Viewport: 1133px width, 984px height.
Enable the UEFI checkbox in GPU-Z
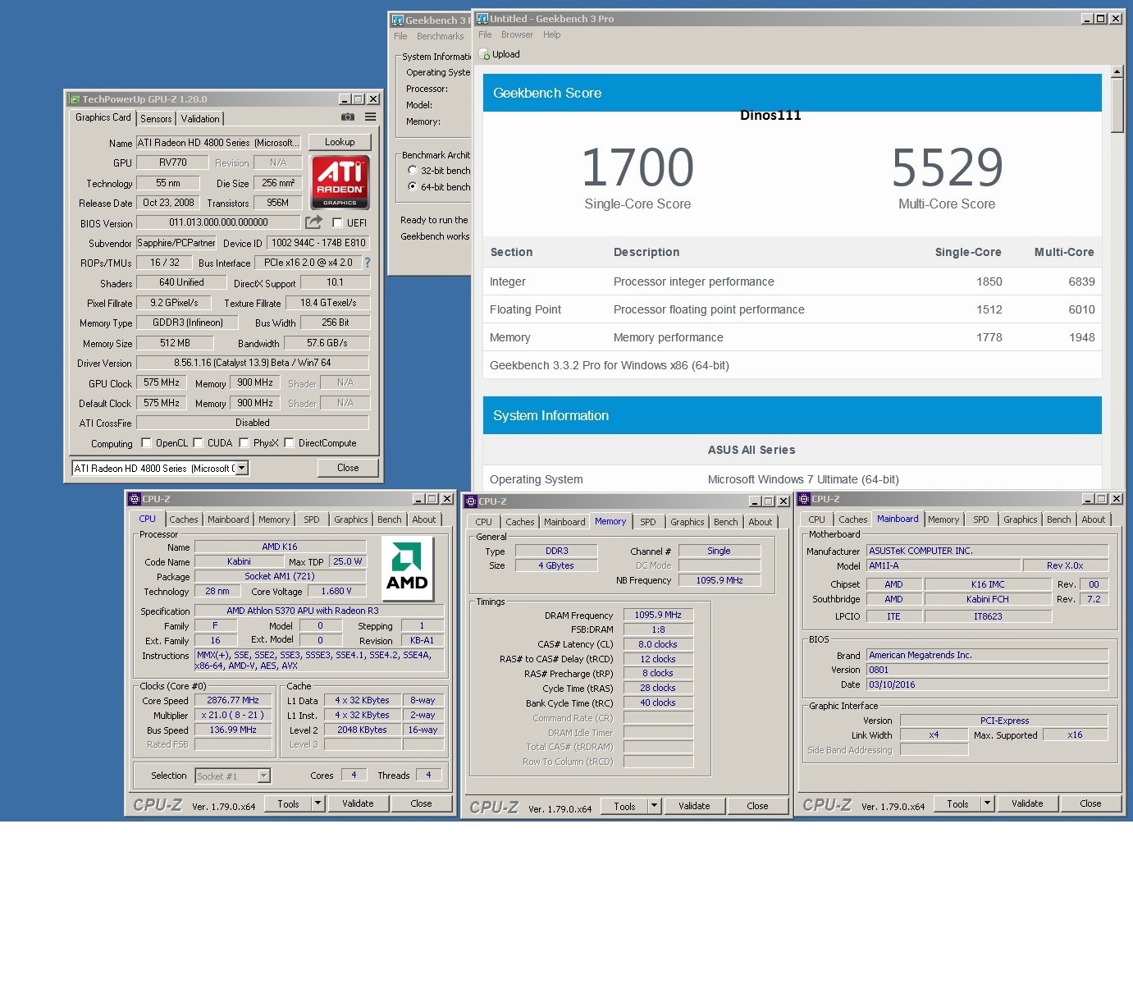tap(337, 222)
